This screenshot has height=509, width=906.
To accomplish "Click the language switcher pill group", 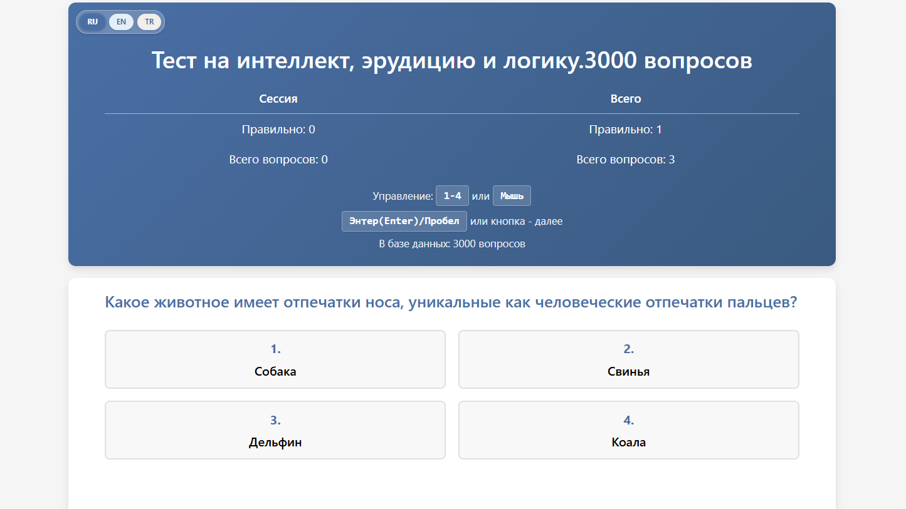I will (x=120, y=21).
